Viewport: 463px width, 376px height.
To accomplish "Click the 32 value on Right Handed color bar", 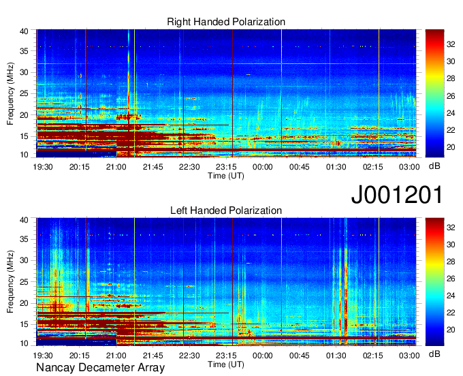I will pos(451,44).
